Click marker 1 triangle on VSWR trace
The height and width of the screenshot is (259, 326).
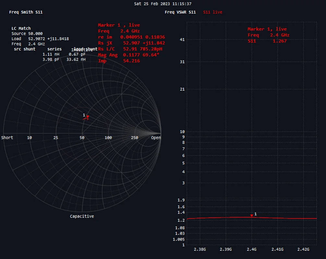coord(252,216)
